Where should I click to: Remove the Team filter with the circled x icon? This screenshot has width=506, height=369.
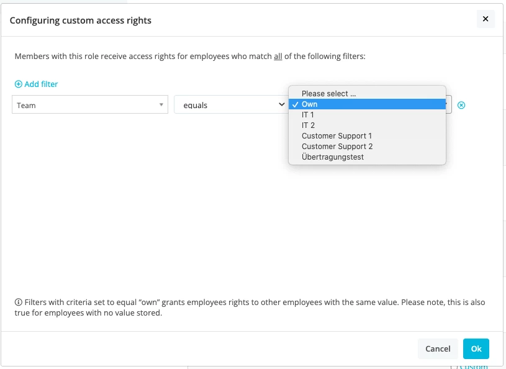461,105
